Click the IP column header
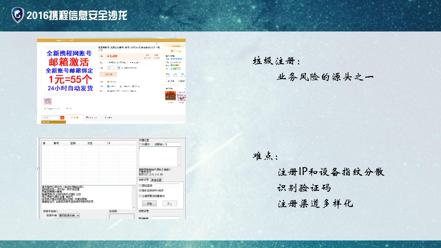 point(109,143)
